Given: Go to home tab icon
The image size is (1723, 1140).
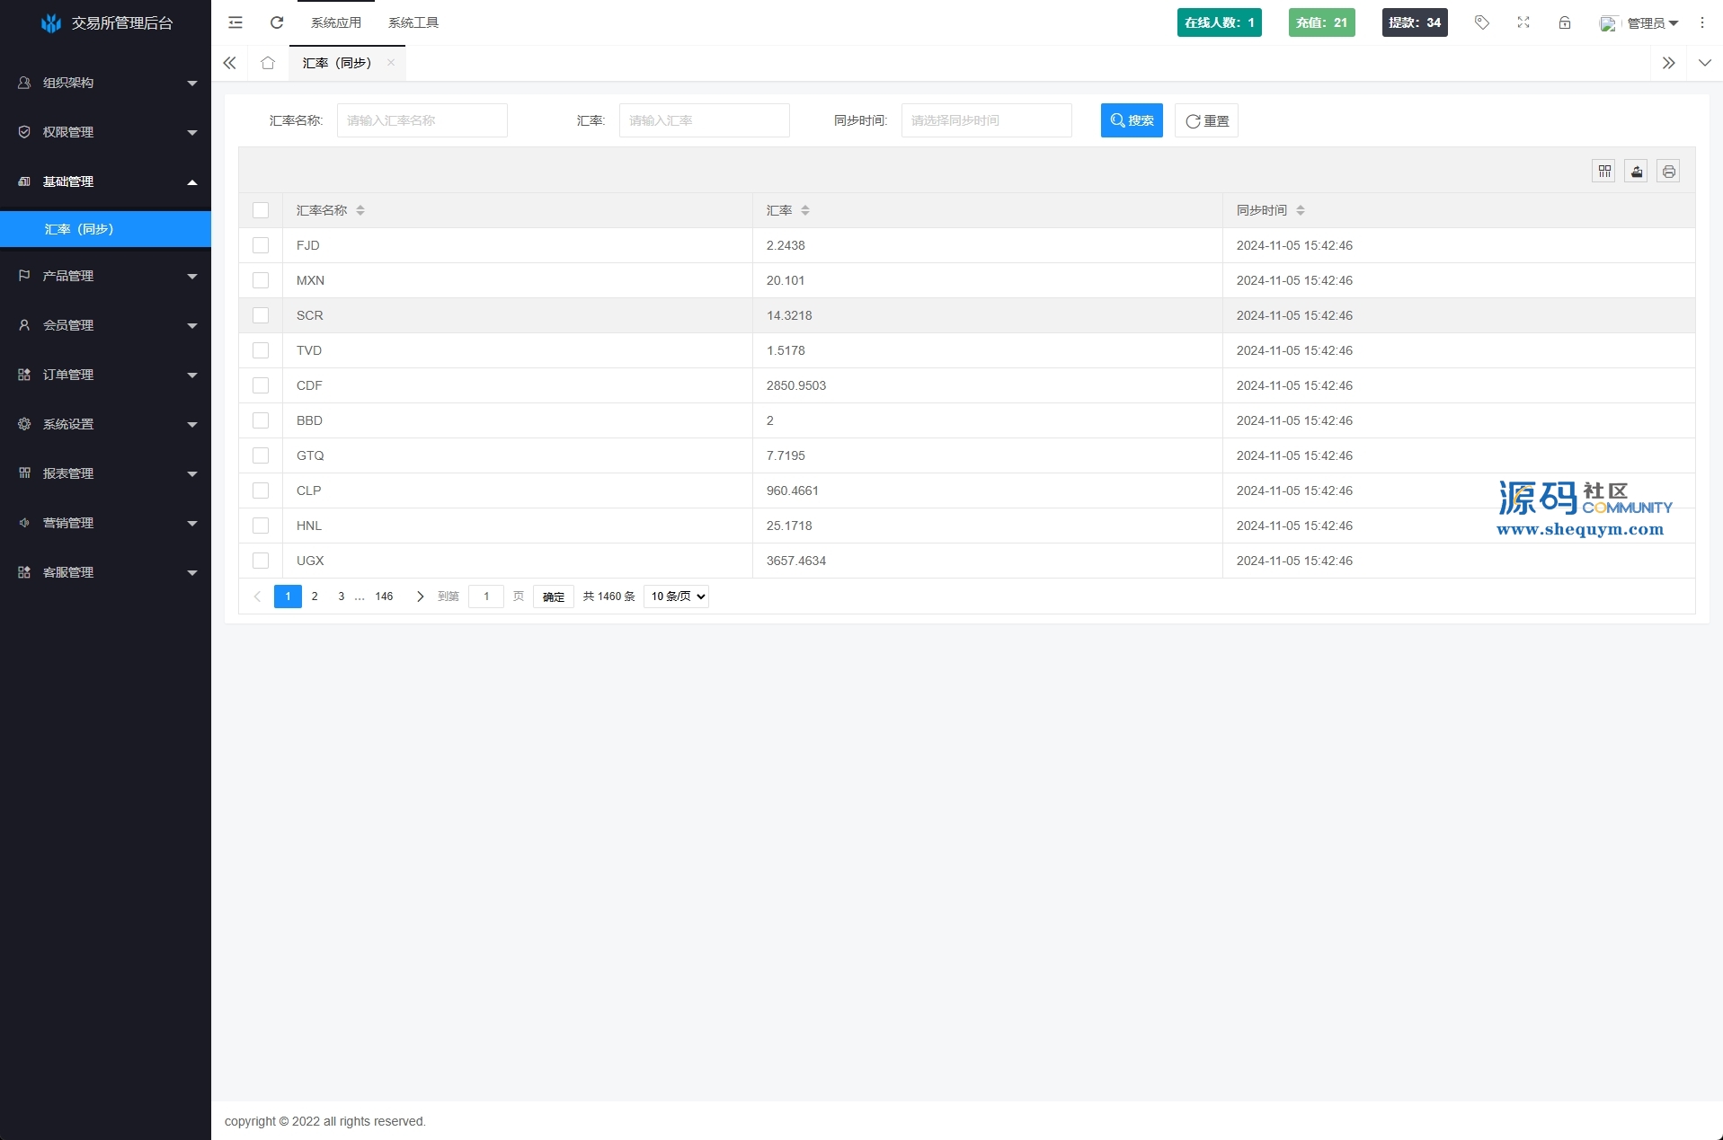Looking at the screenshot, I should (x=268, y=63).
